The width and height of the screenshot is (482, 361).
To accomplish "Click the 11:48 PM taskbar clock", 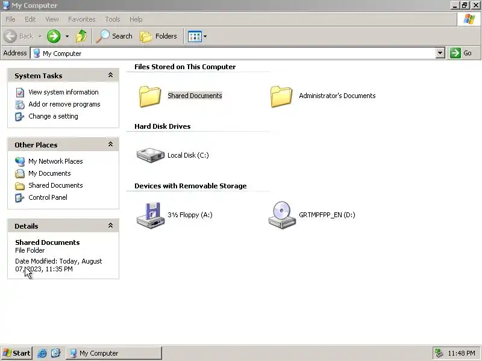I will (x=462, y=353).
